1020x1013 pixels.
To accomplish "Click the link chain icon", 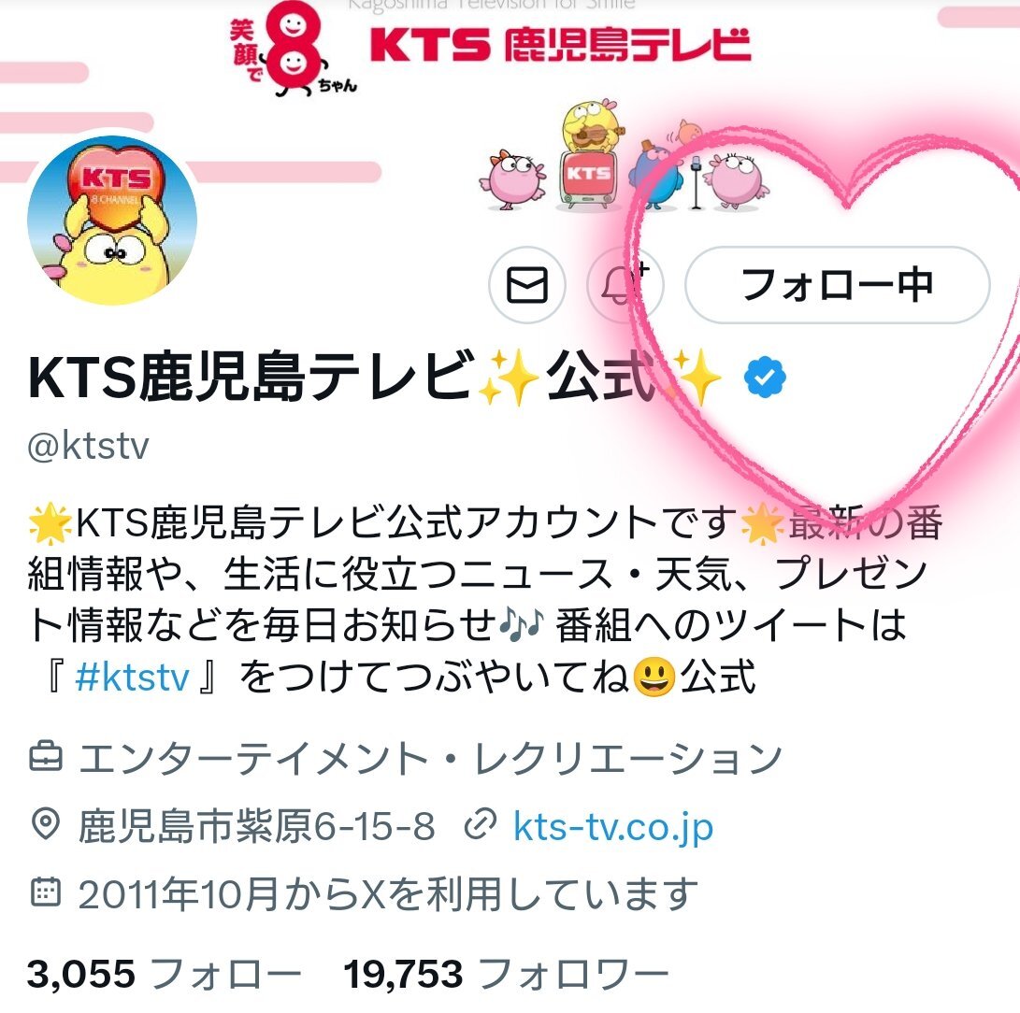I will (481, 824).
